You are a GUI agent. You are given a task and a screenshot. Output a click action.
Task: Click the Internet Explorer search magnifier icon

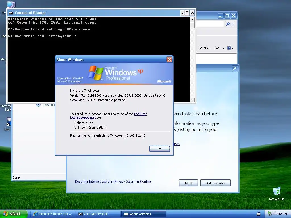coord(228,24)
